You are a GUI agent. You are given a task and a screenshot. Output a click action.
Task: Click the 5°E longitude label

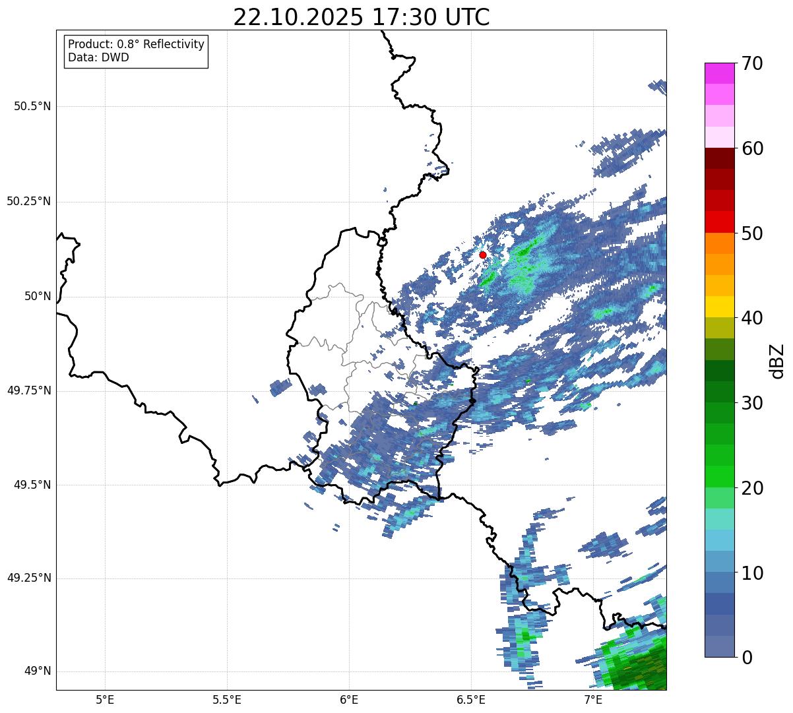click(x=106, y=700)
